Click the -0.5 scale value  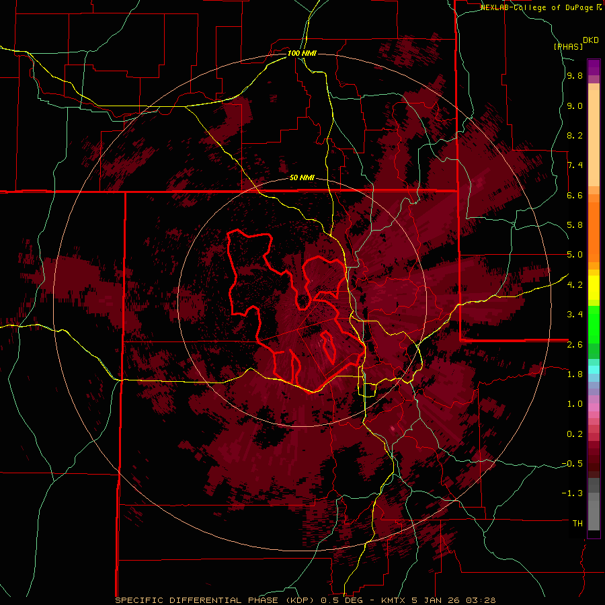click(x=572, y=464)
